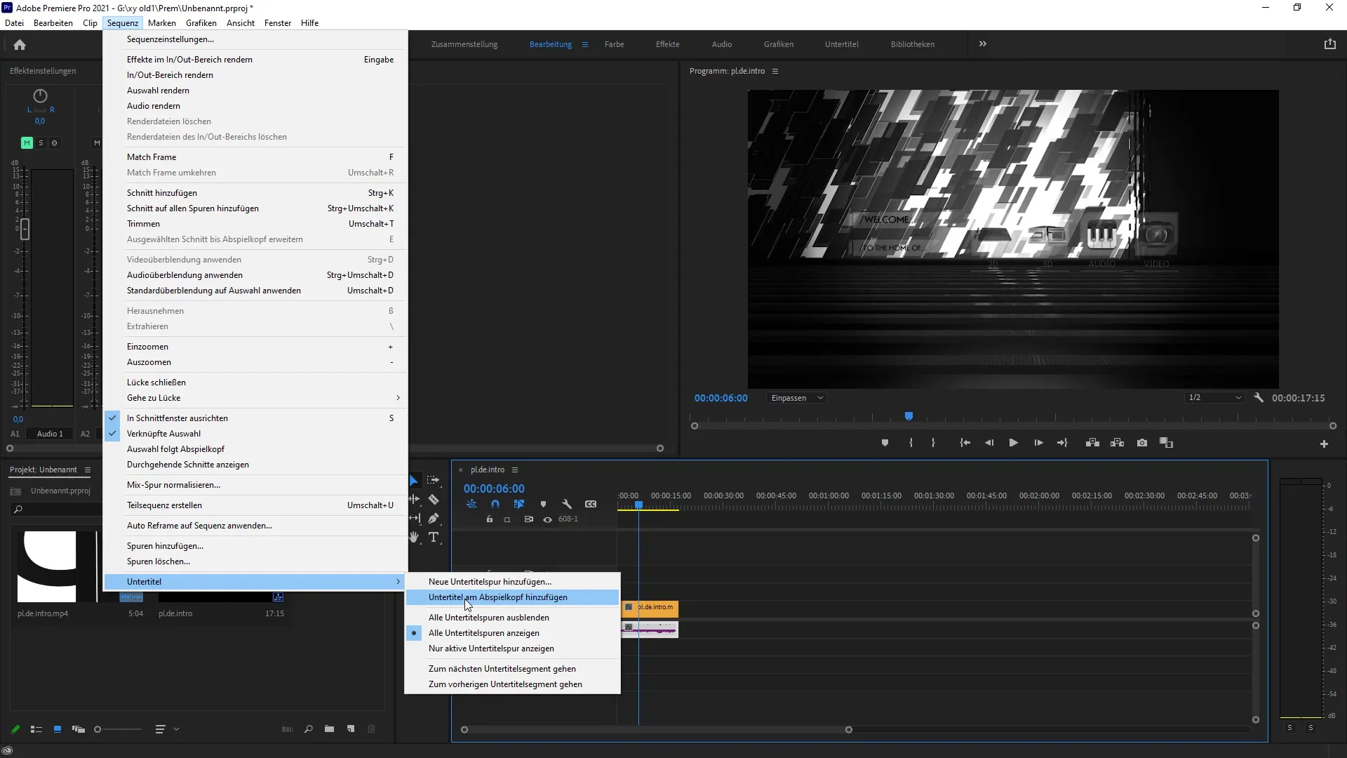Play the Program monitor preview
Screen dimensions: 1347x758
tap(1013, 443)
